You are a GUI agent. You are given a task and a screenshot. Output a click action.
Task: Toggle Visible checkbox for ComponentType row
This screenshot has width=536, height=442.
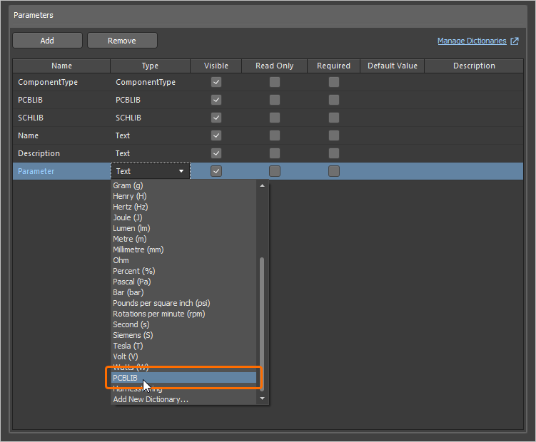pos(216,82)
